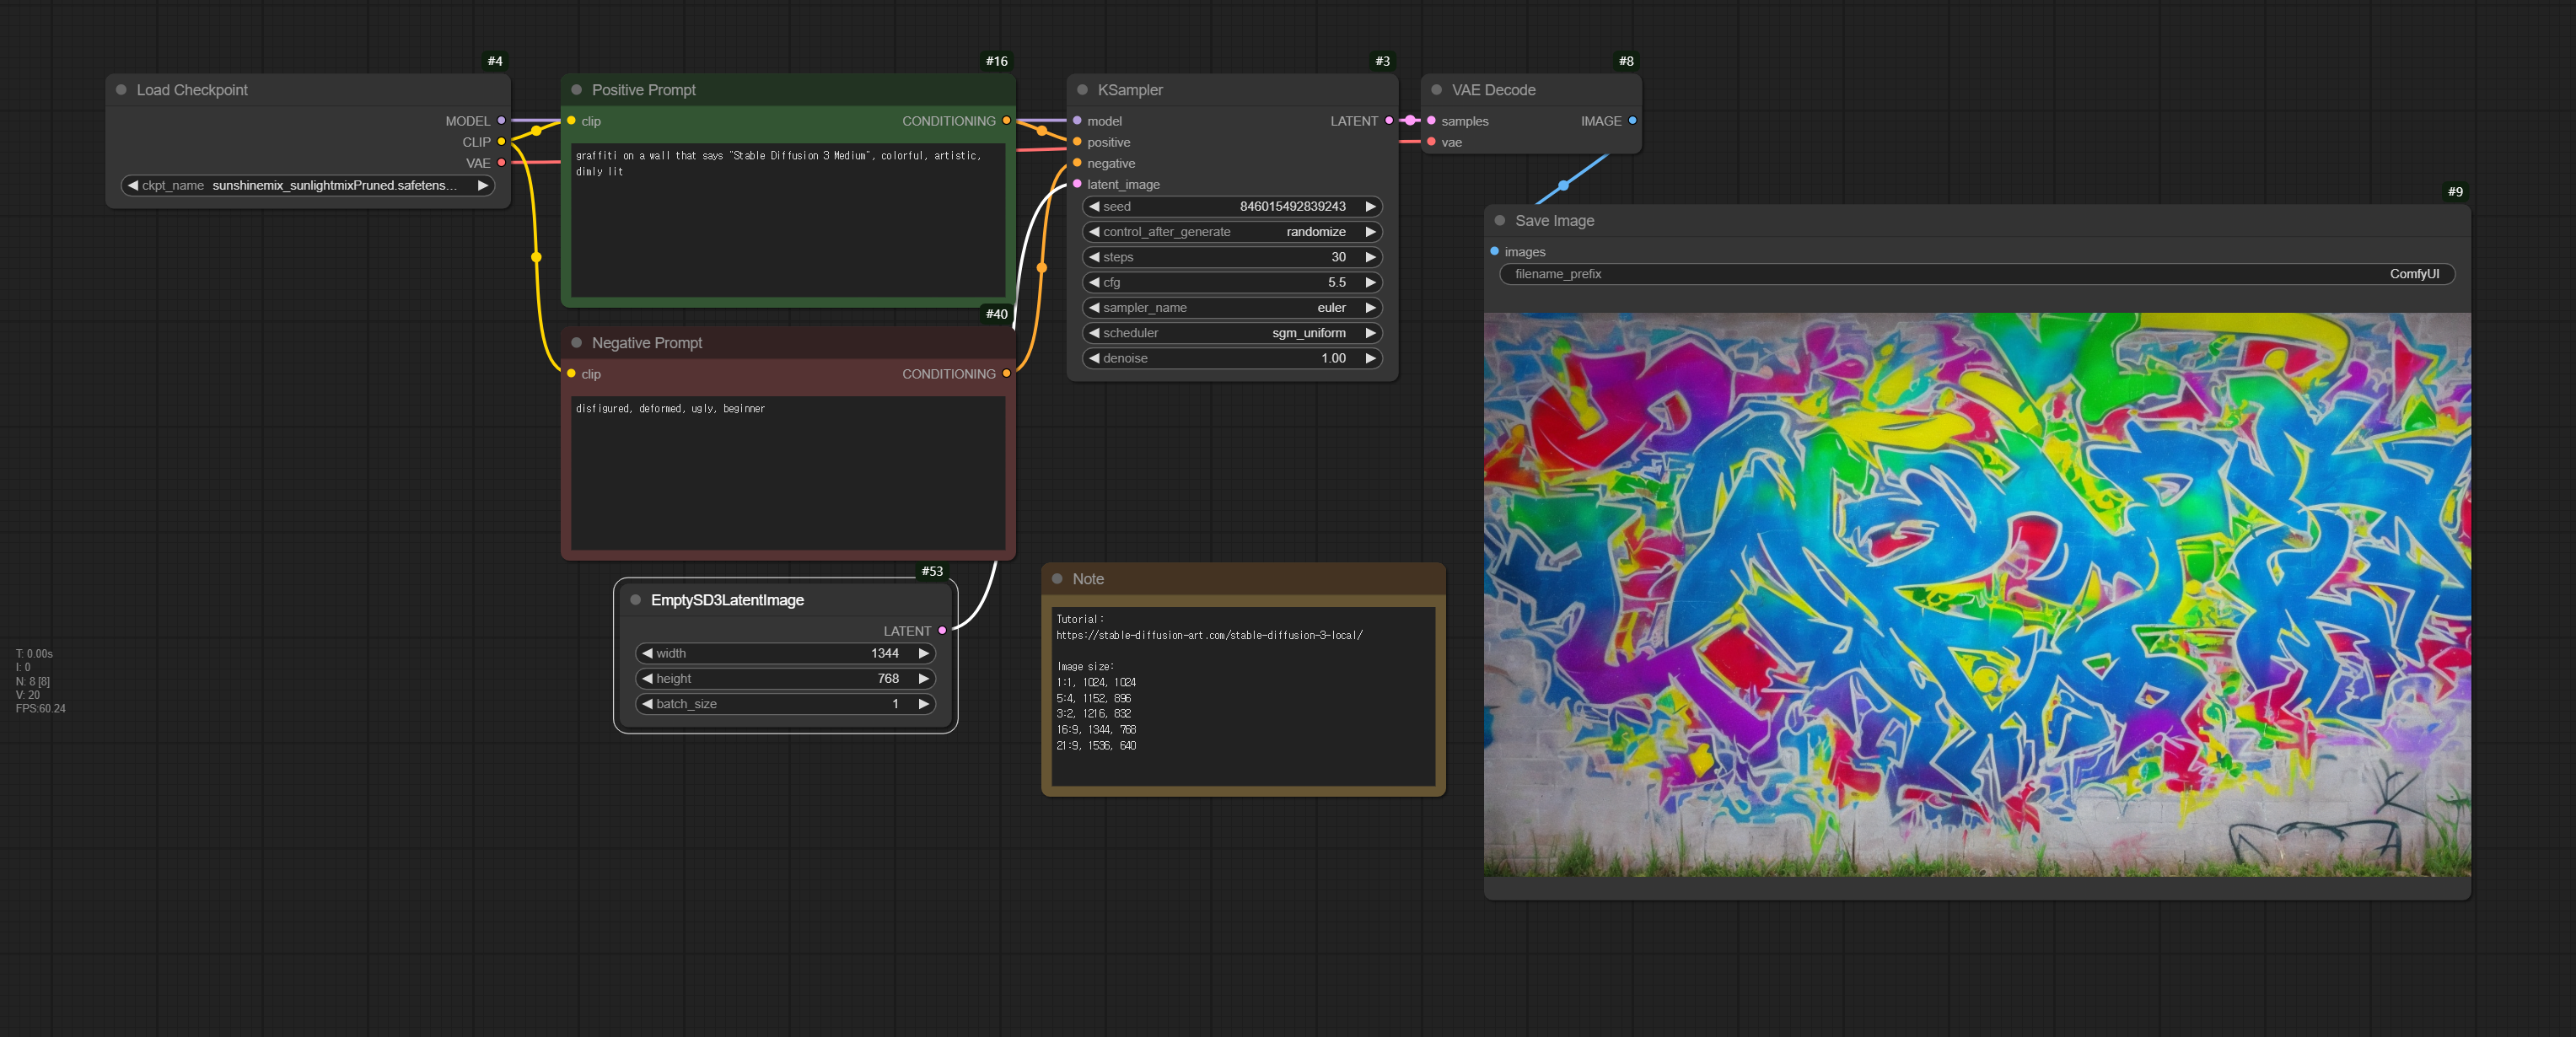Click the VAE output socket on Load Checkpoint
The image size is (2576, 1037).
[x=501, y=163]
